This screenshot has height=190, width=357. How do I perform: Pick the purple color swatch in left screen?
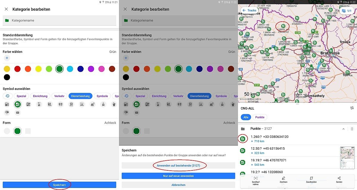tap(91, 69)
